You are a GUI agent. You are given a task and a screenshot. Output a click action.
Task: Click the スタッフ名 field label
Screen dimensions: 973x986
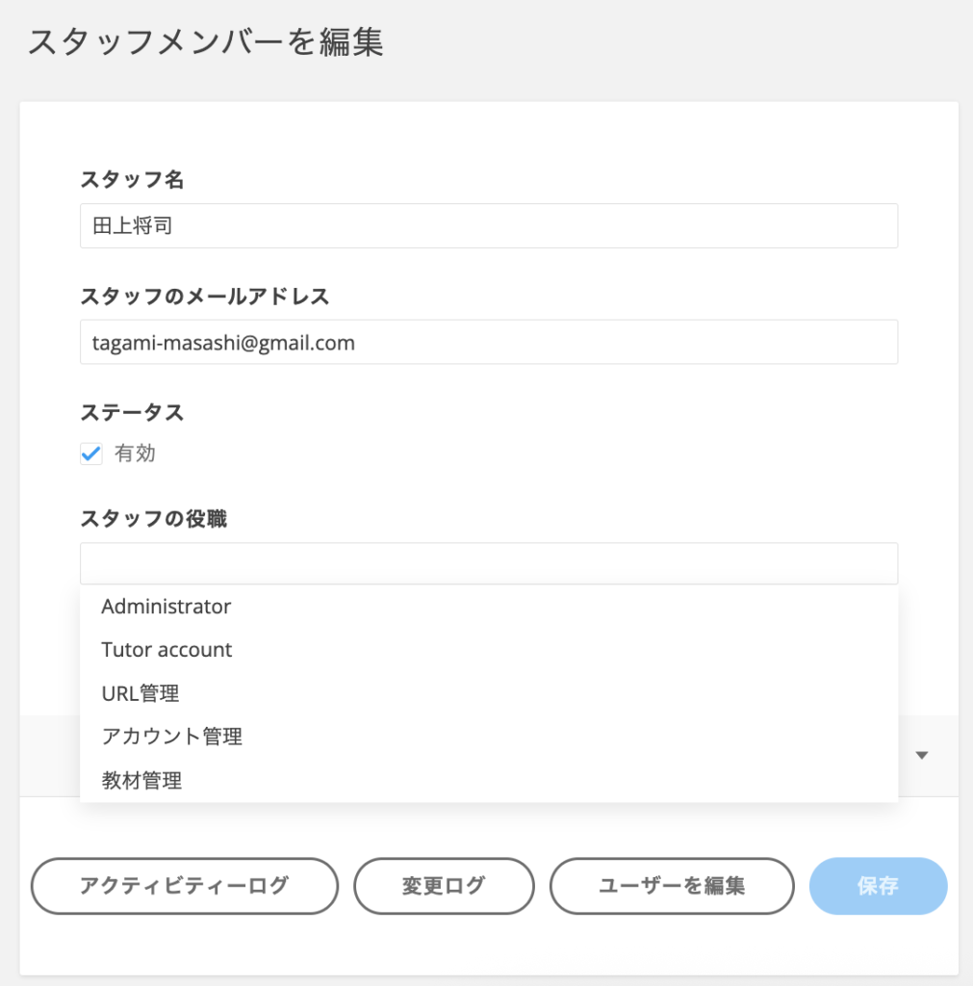click(132, 179)
